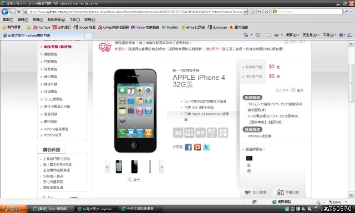The width and height of the screenshot is (355, 213).
Task: Click the browser Back arrow button
Action: (5, 12)
